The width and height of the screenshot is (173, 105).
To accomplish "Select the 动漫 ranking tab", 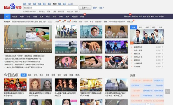I will click(x=161, y=27).
